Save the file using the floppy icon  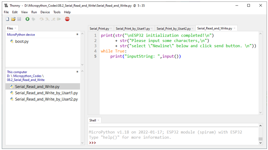(x=19, y=19)
